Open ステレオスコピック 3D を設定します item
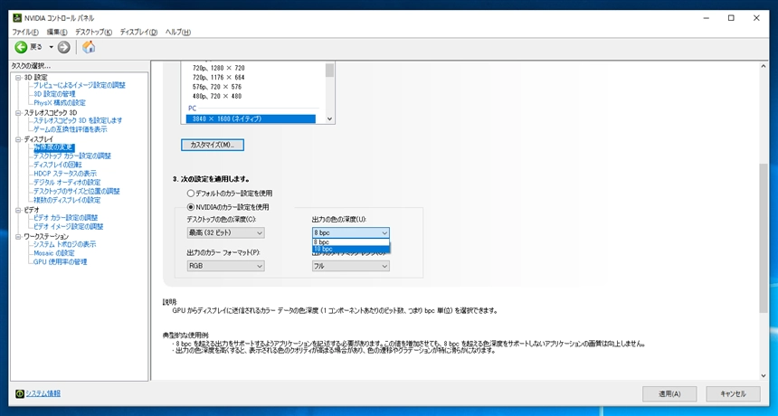Image resolution: width=778 pixels, height=416 pixels. pyautogui.click(x=78, y=120)
